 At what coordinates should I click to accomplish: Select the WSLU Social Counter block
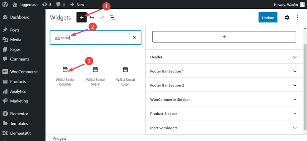pyautogui.click(x=65, y=76)
